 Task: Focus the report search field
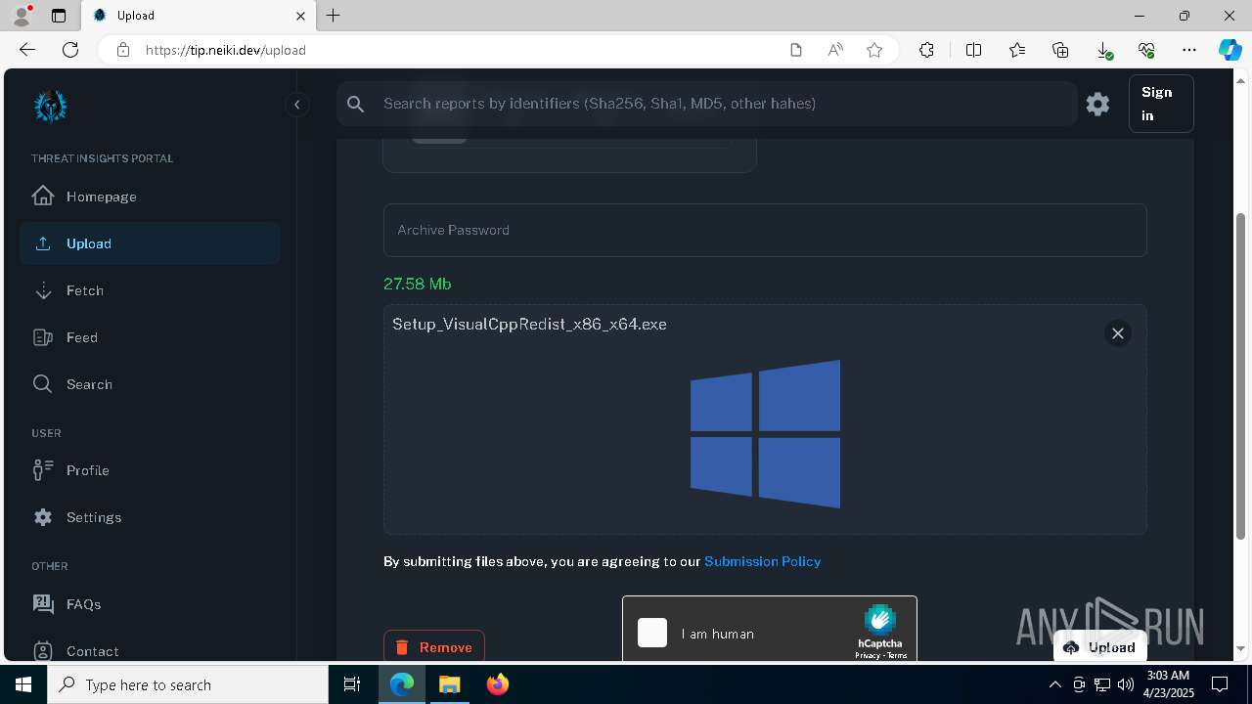coord(706,104)
